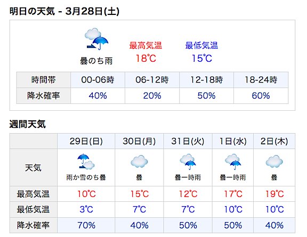Click the 雨か雪のち曇 forecast text

tap(86, 177)
